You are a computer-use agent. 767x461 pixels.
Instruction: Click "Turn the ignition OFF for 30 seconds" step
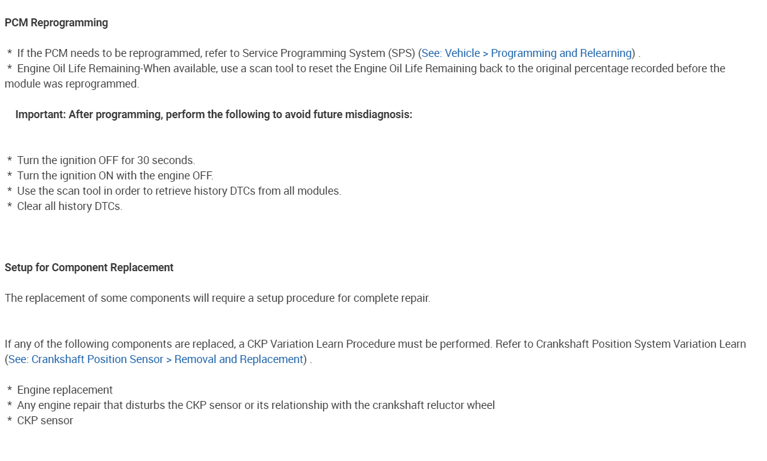tap(106, 160)
